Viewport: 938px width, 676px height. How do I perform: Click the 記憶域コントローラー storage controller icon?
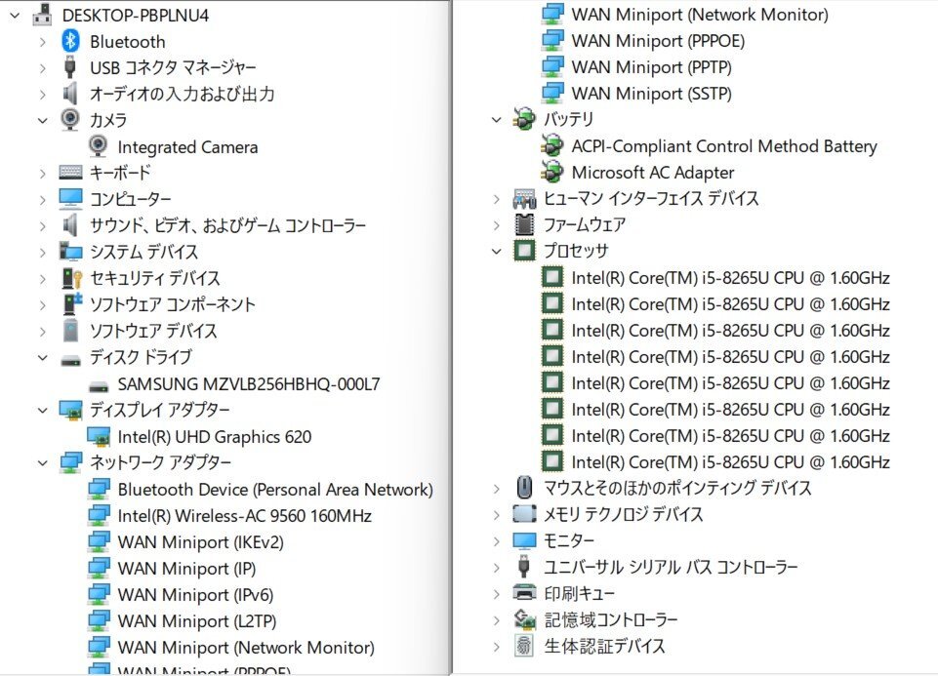point(523,619)
